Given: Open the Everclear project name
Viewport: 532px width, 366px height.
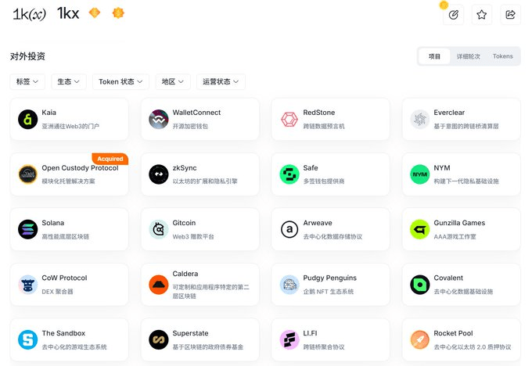Looking at the screenshot, I should 449,113.
